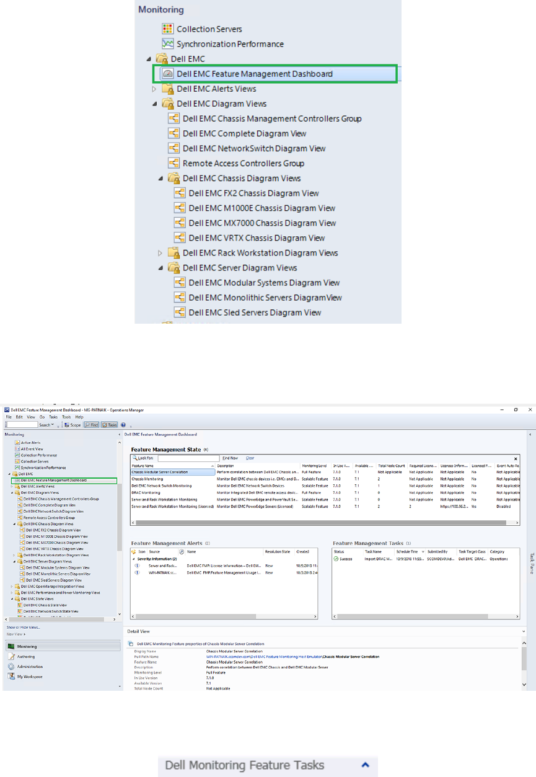Click the toolbar Search text box
The image size is (536, 777).
coord(22,425)
